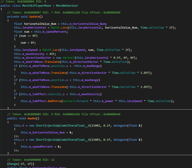Click m_maxVelocity on the assignment line
Image resolution: width=192 pixels, height=168 pixels.
(33, 54)
